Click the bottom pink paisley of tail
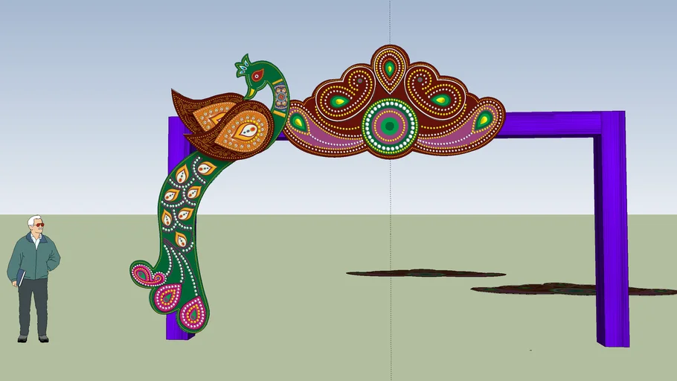The width and height of the screenshot is (677, 381). (x=192, y=313)
